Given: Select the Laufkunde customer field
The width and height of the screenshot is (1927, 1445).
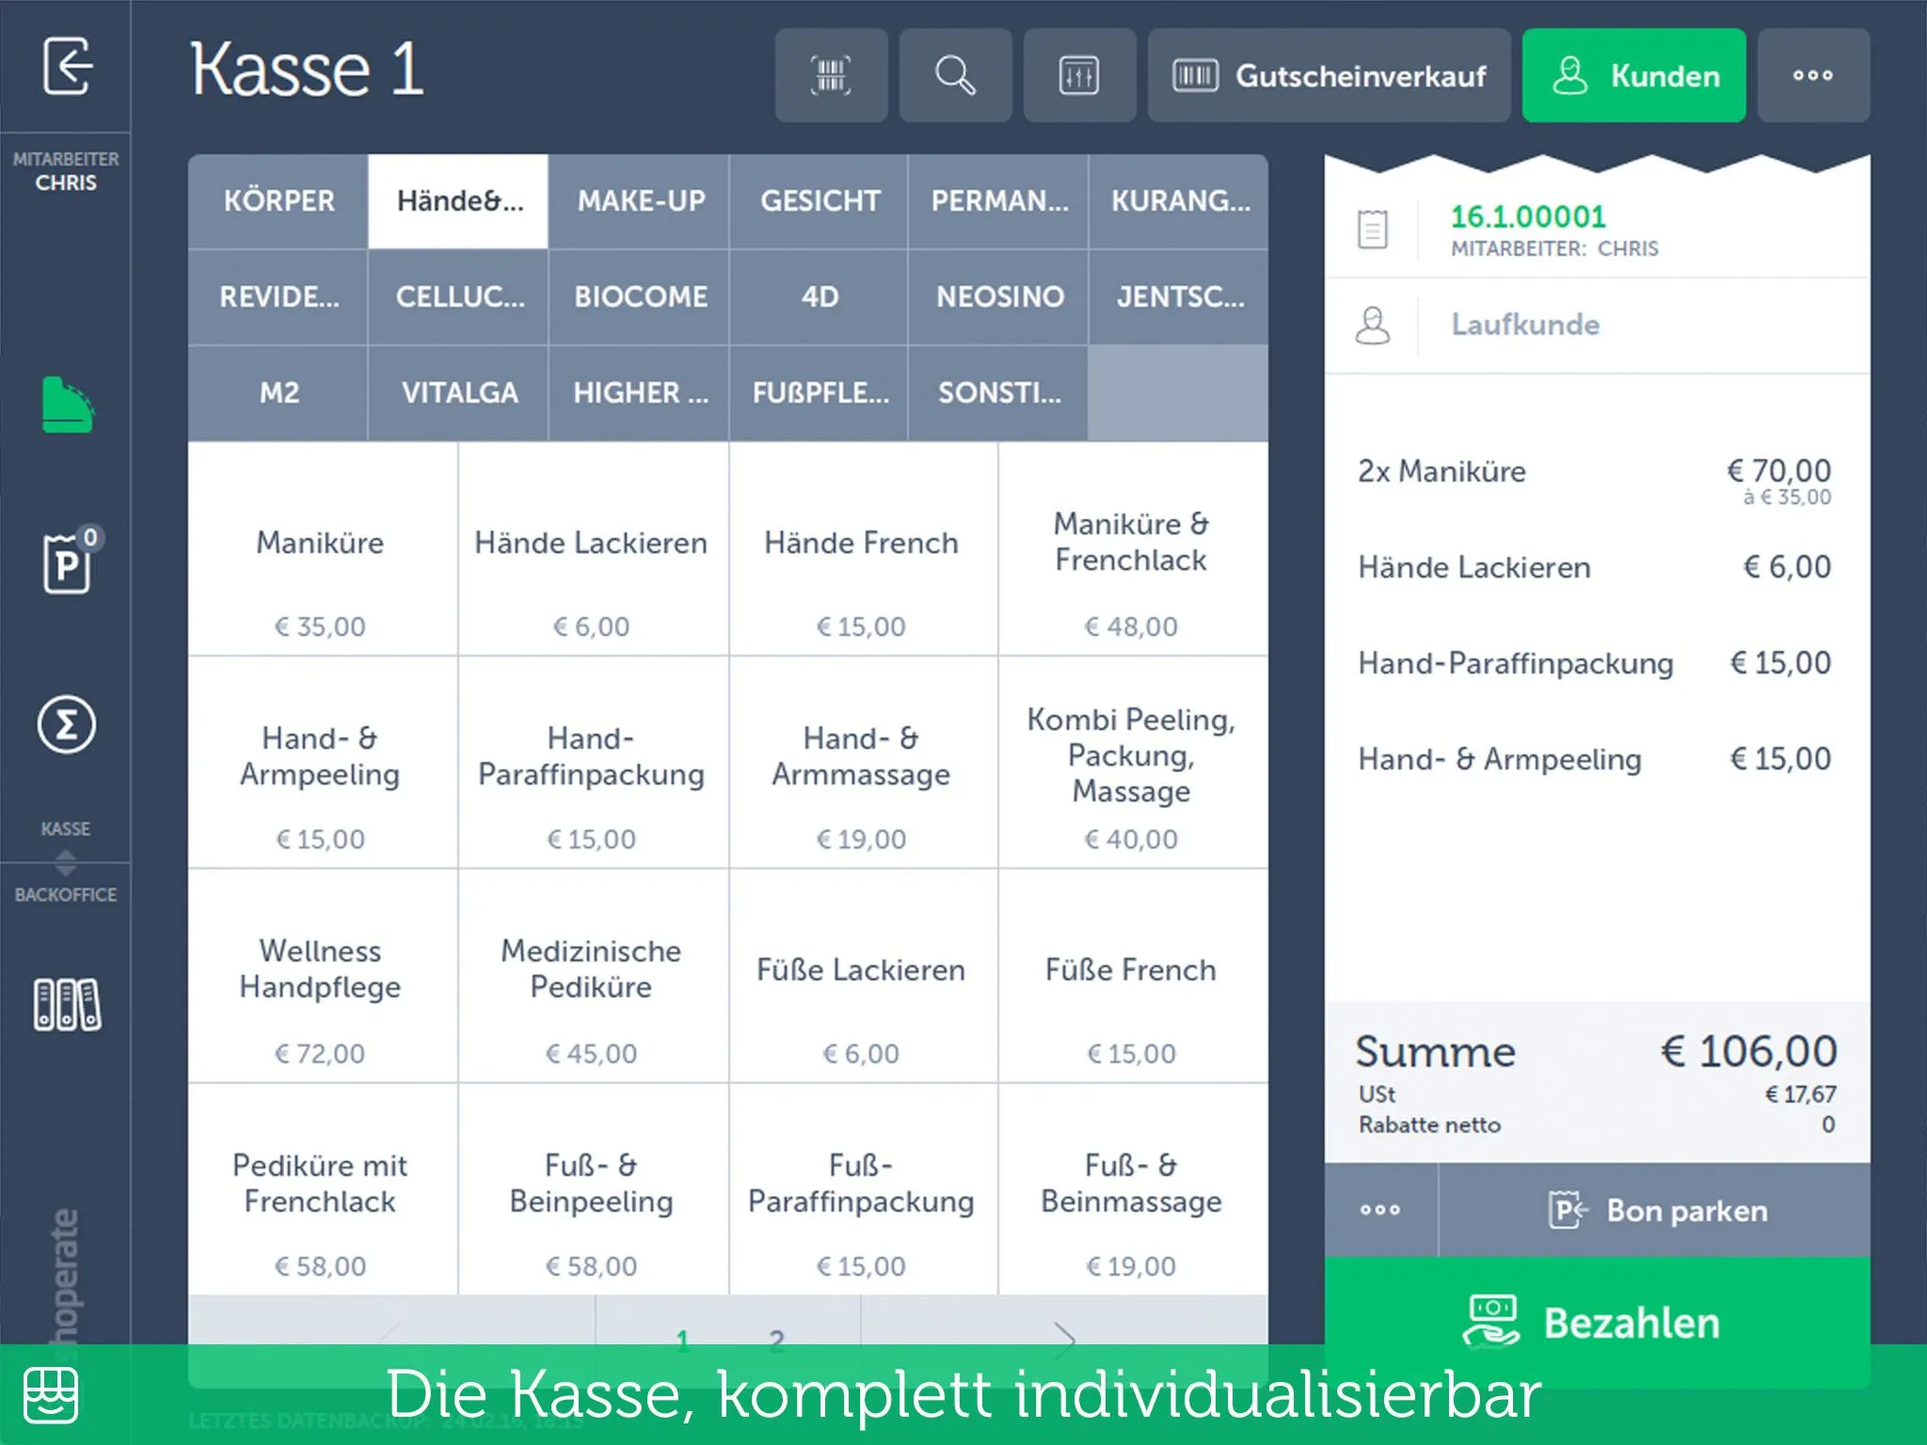Looking at the screenshot, I should pyautogui.click(x=1598, y=326).
